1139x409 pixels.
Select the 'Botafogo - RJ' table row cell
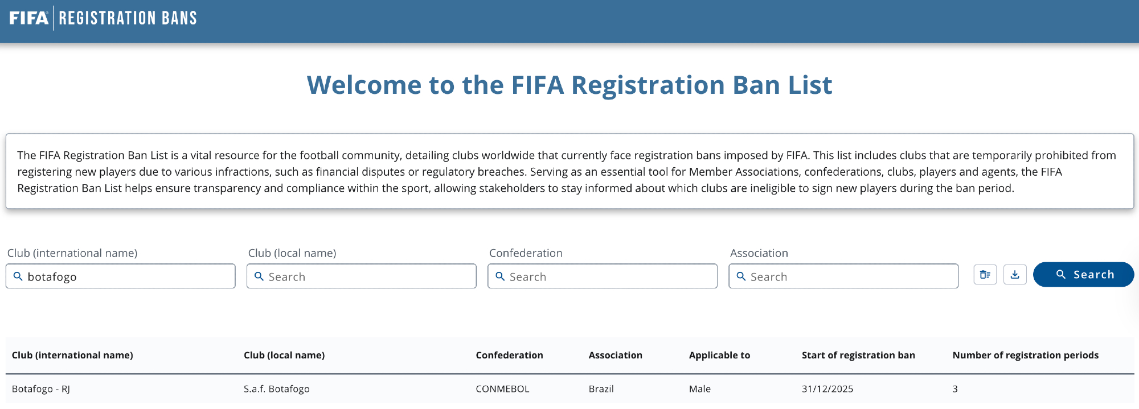[x=41, y=389]
